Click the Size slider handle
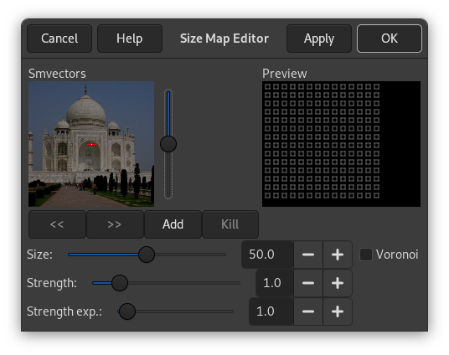 [147, 255]
